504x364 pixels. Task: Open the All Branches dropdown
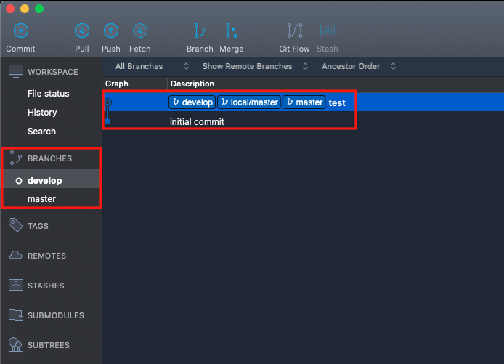(x=152, y=66)
